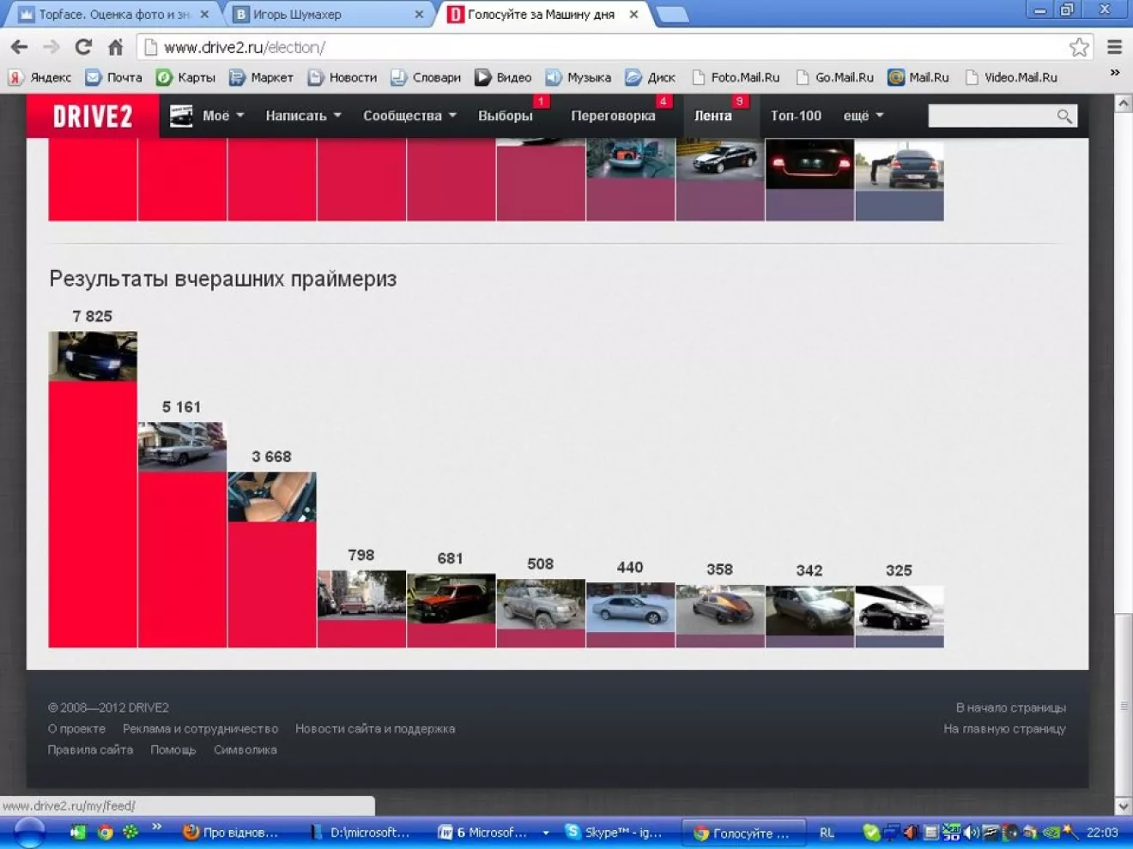This screenshot has width=1133, height=849.
Task: Open the Символика footer link
Action: pyautogui.click(x=245, y=750)
